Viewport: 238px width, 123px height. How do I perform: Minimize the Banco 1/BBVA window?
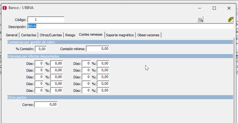200,8
